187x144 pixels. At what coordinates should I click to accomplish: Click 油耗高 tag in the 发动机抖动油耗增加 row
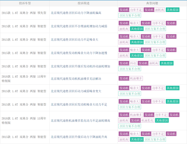pos(154,63)
